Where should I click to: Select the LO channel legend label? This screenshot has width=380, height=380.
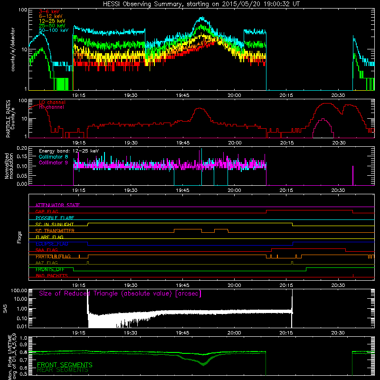click(52, 102)
